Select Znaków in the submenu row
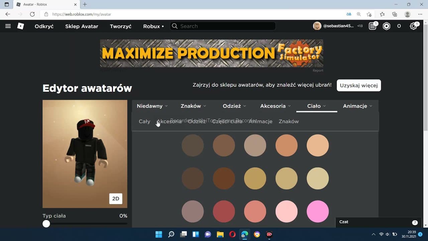The height and width of the screenshot is (241, 428). (289, 122)
